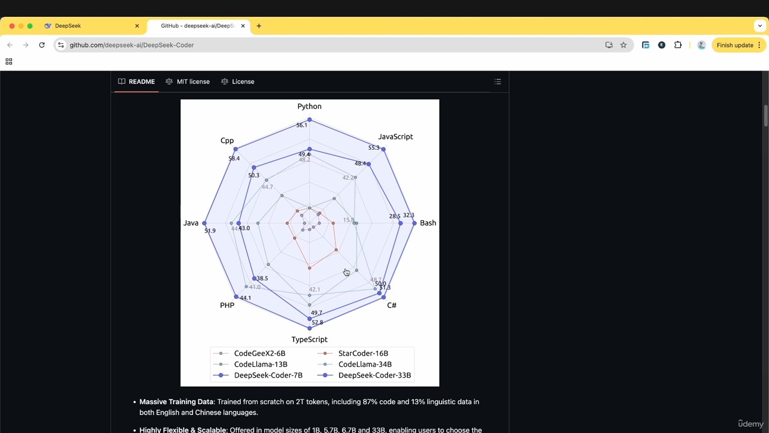Screen dimensions: 769x433
Task: Switch to the MIT license tab
Action: tap(187, 82)
